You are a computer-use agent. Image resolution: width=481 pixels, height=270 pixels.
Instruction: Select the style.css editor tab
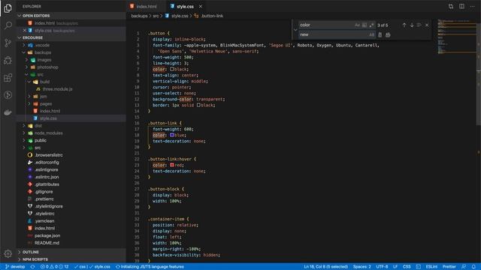coord(185,7)
